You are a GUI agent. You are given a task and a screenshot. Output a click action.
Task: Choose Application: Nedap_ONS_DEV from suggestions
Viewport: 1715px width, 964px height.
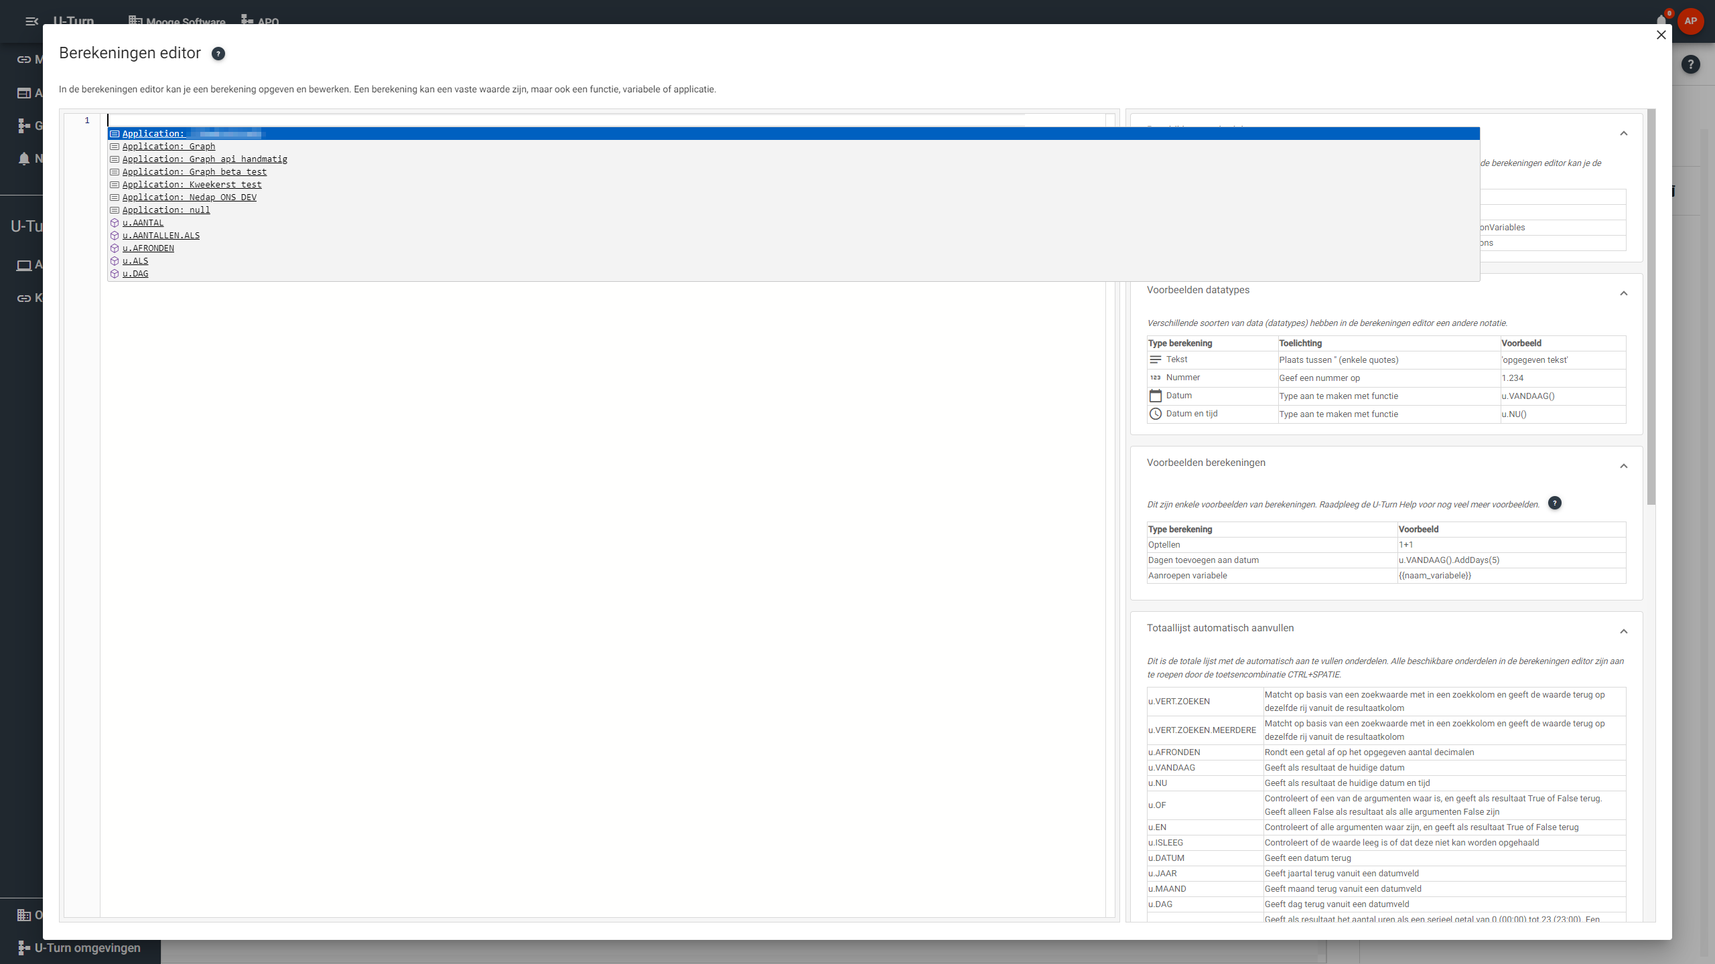point(189,197)
